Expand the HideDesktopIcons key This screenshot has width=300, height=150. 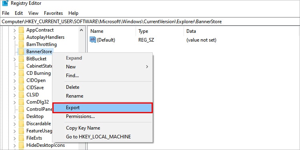[x=14, y=146]
